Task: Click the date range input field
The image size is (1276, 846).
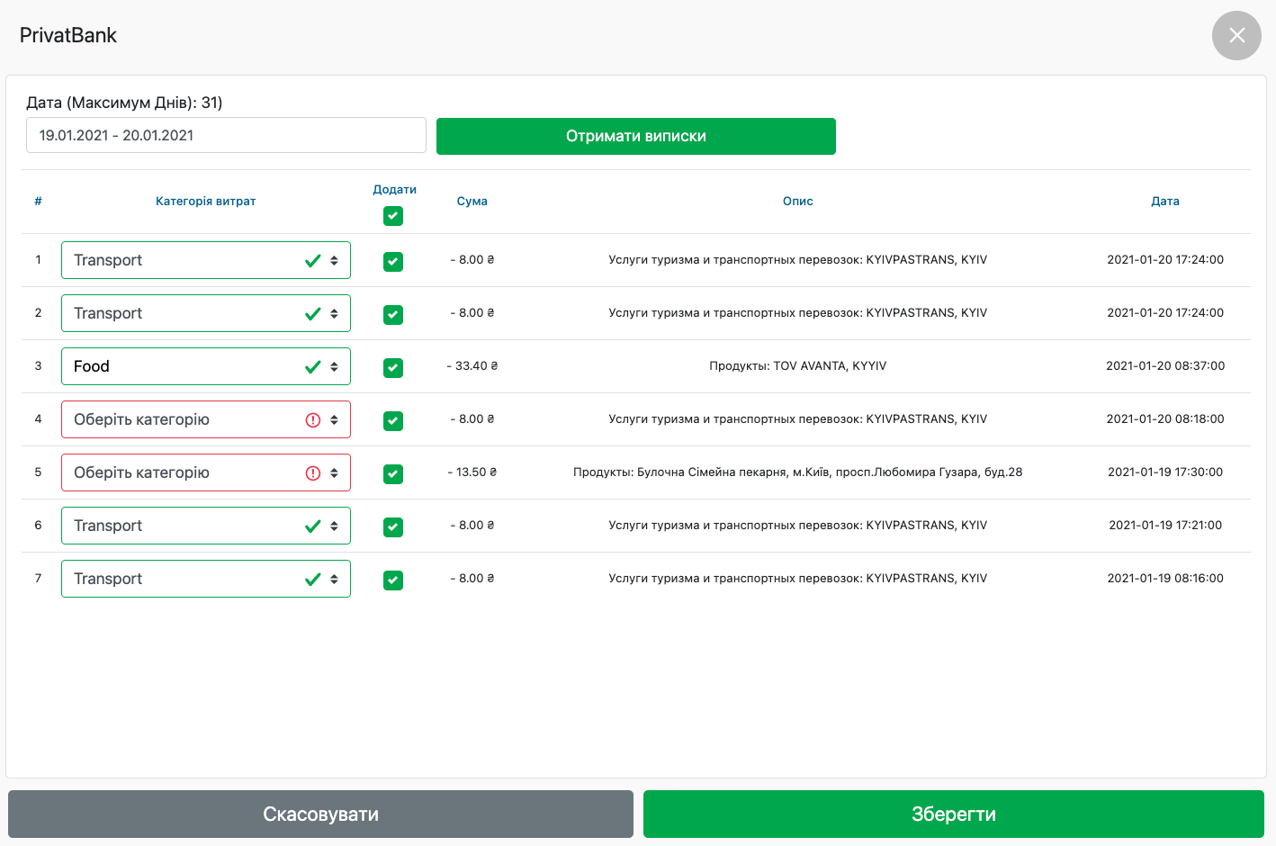Action: point(226,135)
